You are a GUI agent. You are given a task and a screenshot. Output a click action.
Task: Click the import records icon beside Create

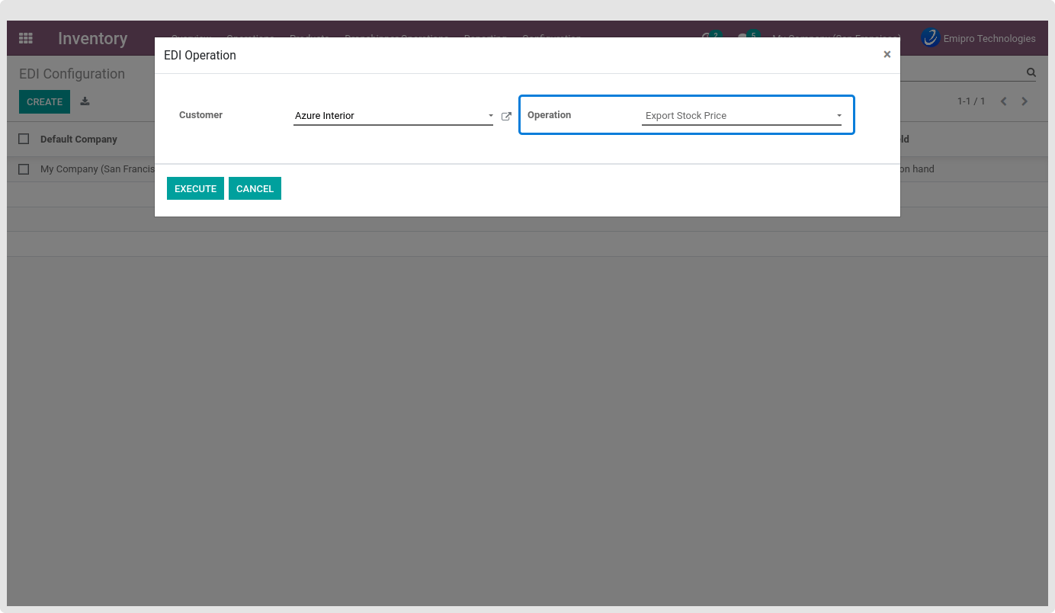coord(85,101)
